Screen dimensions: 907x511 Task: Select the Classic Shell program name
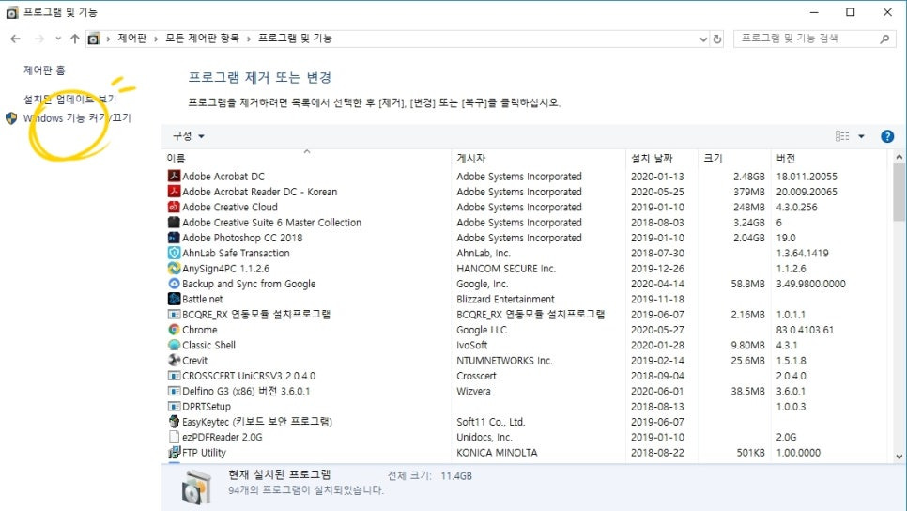coord(208,345)
